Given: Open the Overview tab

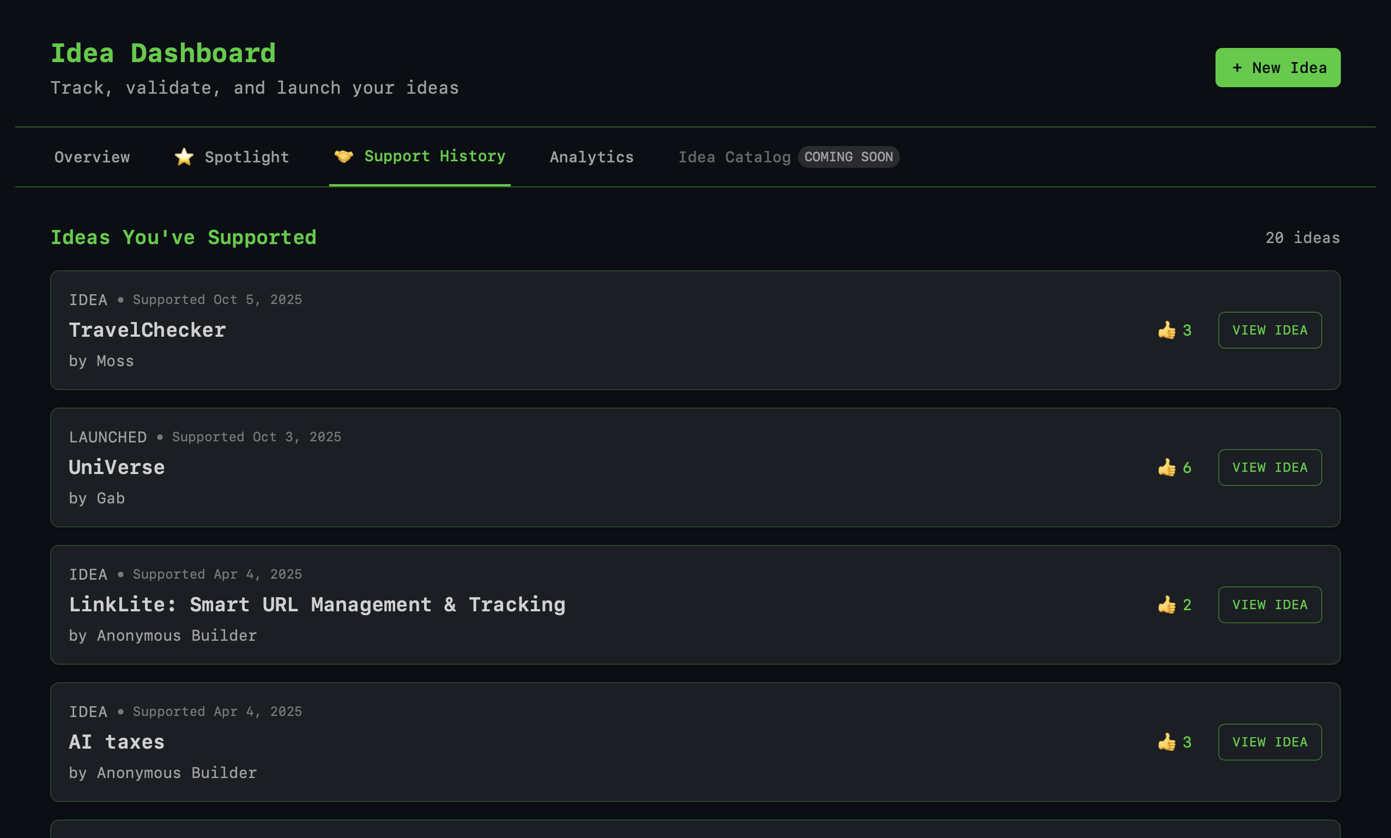Looking at the screenshot, I should pyautogui.click(x=92, y=157).
